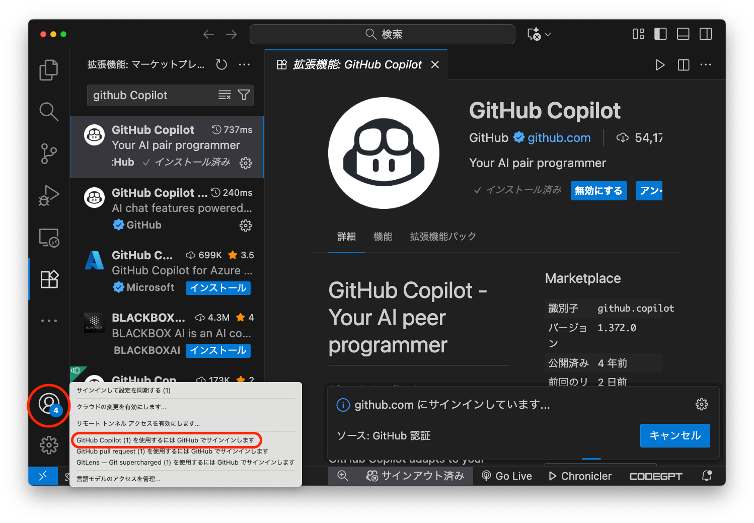Screen dimensions: 754x523
Task: Switch to the 拡張機能パック tab
Action: tap(443, 237)
